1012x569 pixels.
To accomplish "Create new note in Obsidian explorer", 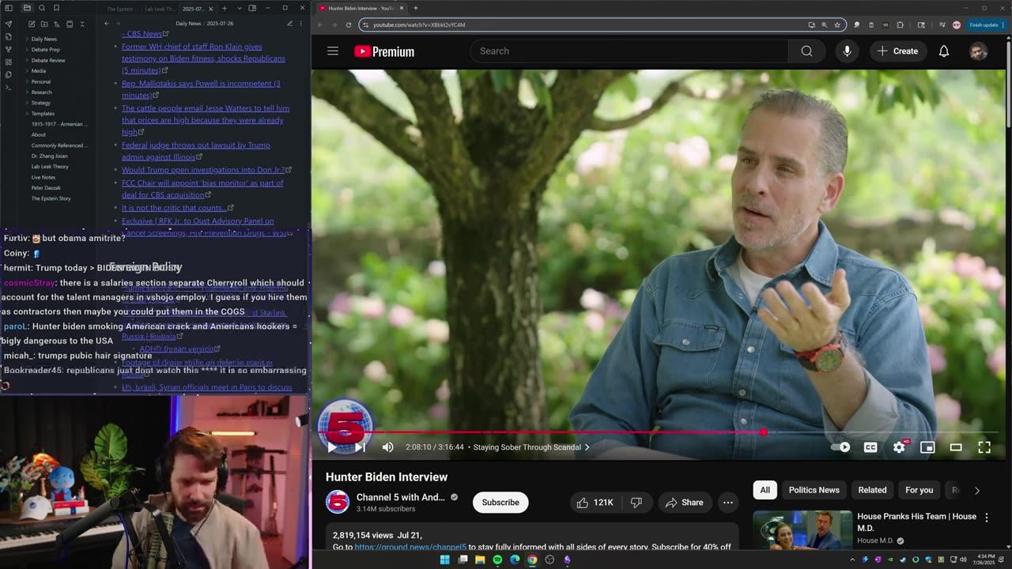I will click(32, 24).
